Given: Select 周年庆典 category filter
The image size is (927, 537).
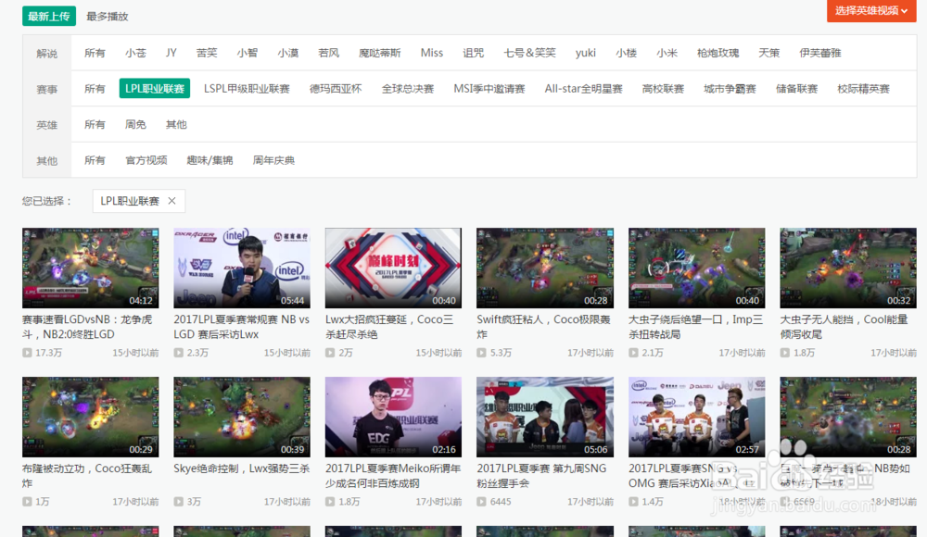Looking at the screenshot, I should [273, 160].
